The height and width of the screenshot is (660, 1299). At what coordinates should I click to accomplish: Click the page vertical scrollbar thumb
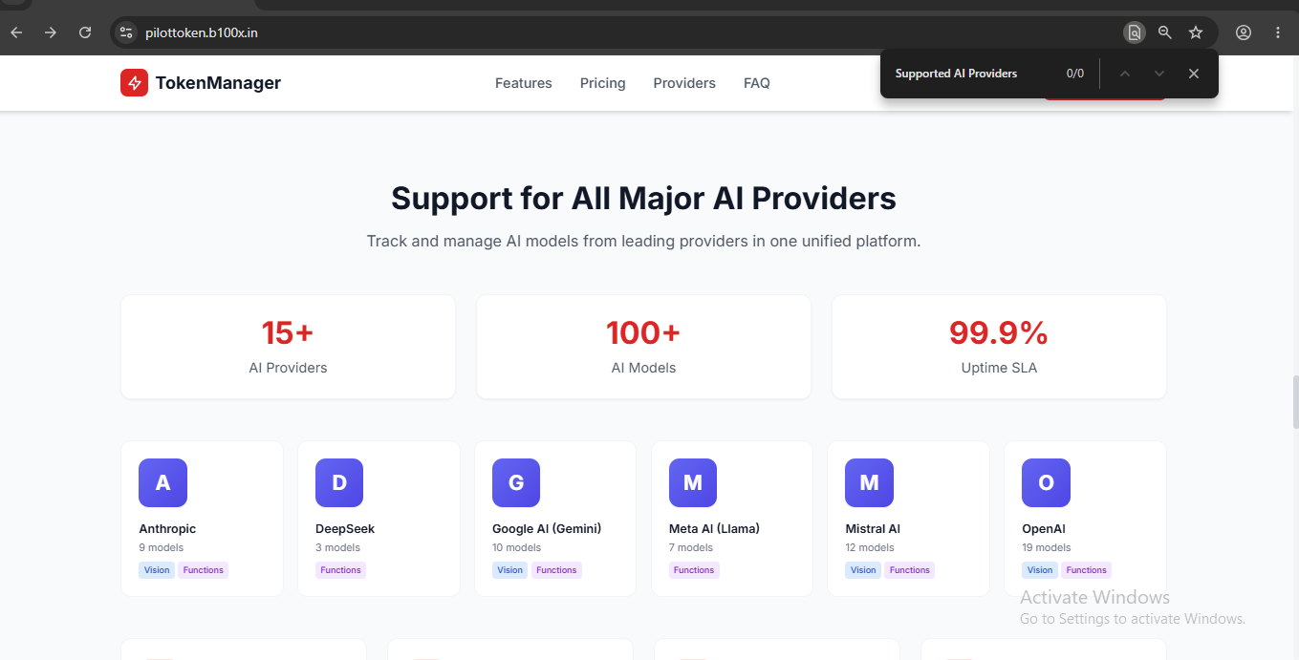click(x=1295, y=400)
